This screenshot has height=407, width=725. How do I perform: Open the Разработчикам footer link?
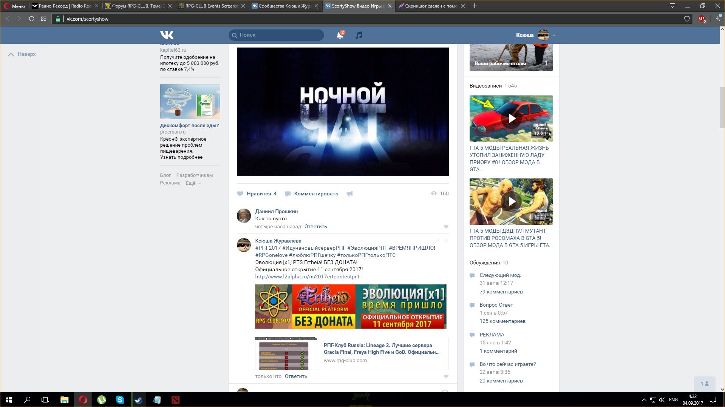click(194, 175)
